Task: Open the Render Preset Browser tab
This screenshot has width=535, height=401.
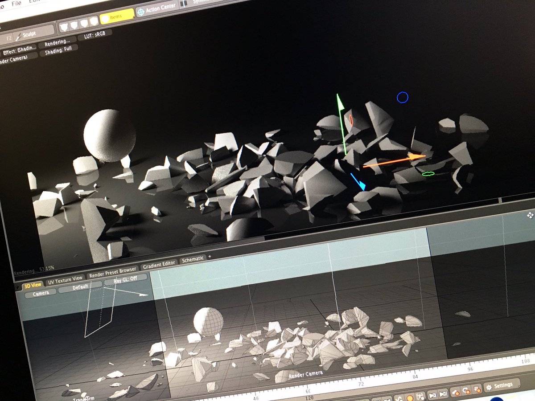Action: pyautogui.click(x=112, y=272)
